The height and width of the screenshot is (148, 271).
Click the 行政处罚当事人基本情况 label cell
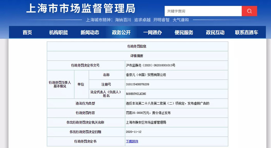(61, 84)
